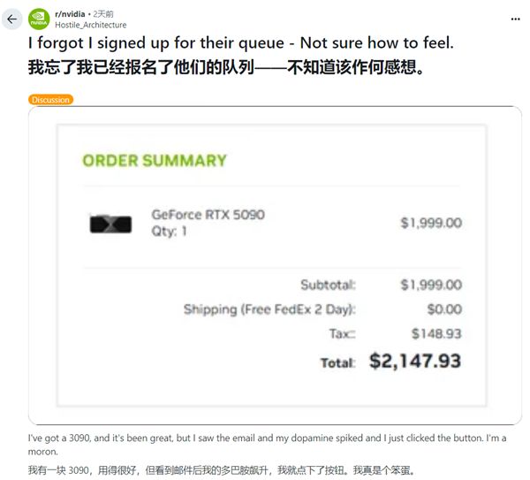Click the Tax $148.93 amount
The width and height of the screenshot is (530, 480).
click(x=436, y=334)
